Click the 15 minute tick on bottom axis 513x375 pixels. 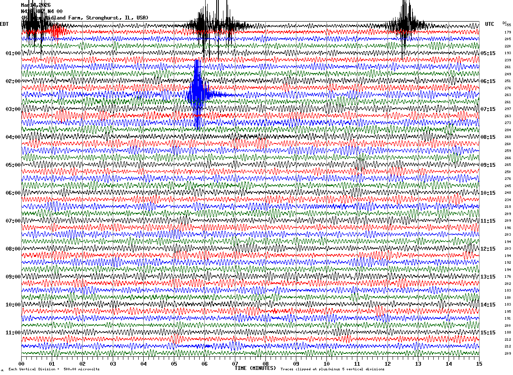[x=479, y=364]
